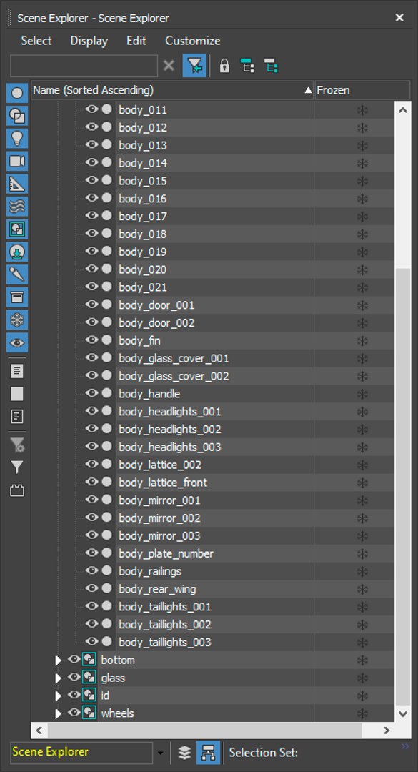The image size is (418, 772).
Task: Toggle the Display Bones filter icon
Action: (x=17, y=274)
